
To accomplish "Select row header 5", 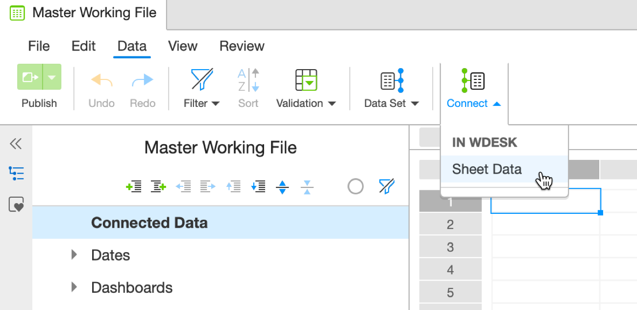I will pos(450,293).
